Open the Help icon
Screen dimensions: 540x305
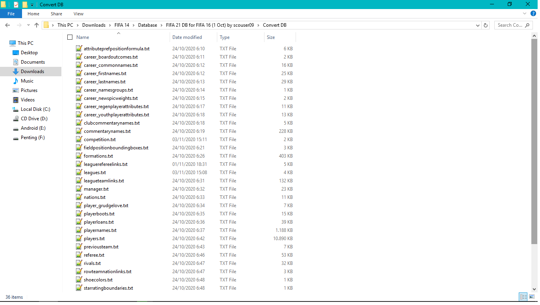tap(533, 13)
